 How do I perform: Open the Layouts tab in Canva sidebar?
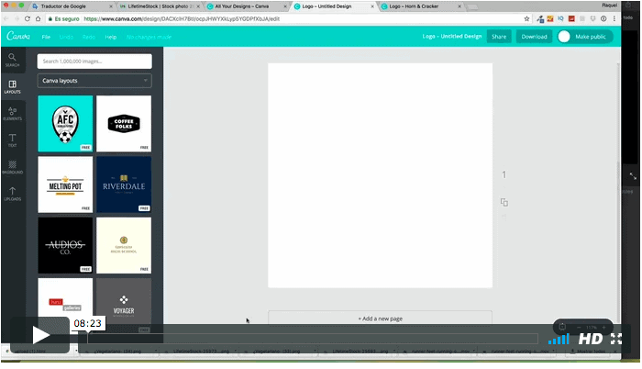[12, 87]
